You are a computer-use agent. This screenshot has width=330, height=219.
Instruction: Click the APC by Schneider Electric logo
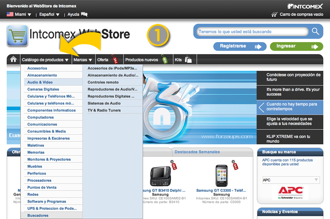tap(291, 193)
